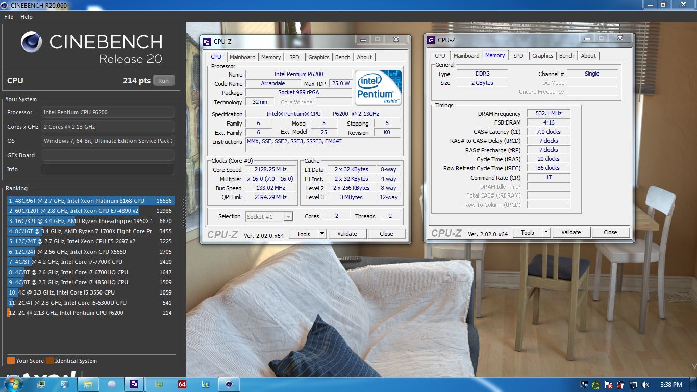The image size is (697, 392).
Task: Click the Show desktop strip beside clock
Action: (693, 385)
